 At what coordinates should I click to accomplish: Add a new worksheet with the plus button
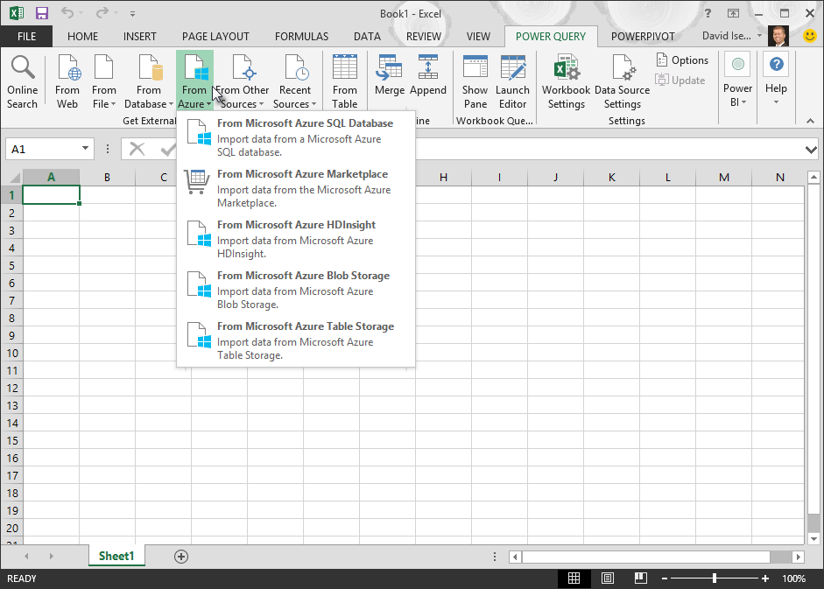coord(180,556)
